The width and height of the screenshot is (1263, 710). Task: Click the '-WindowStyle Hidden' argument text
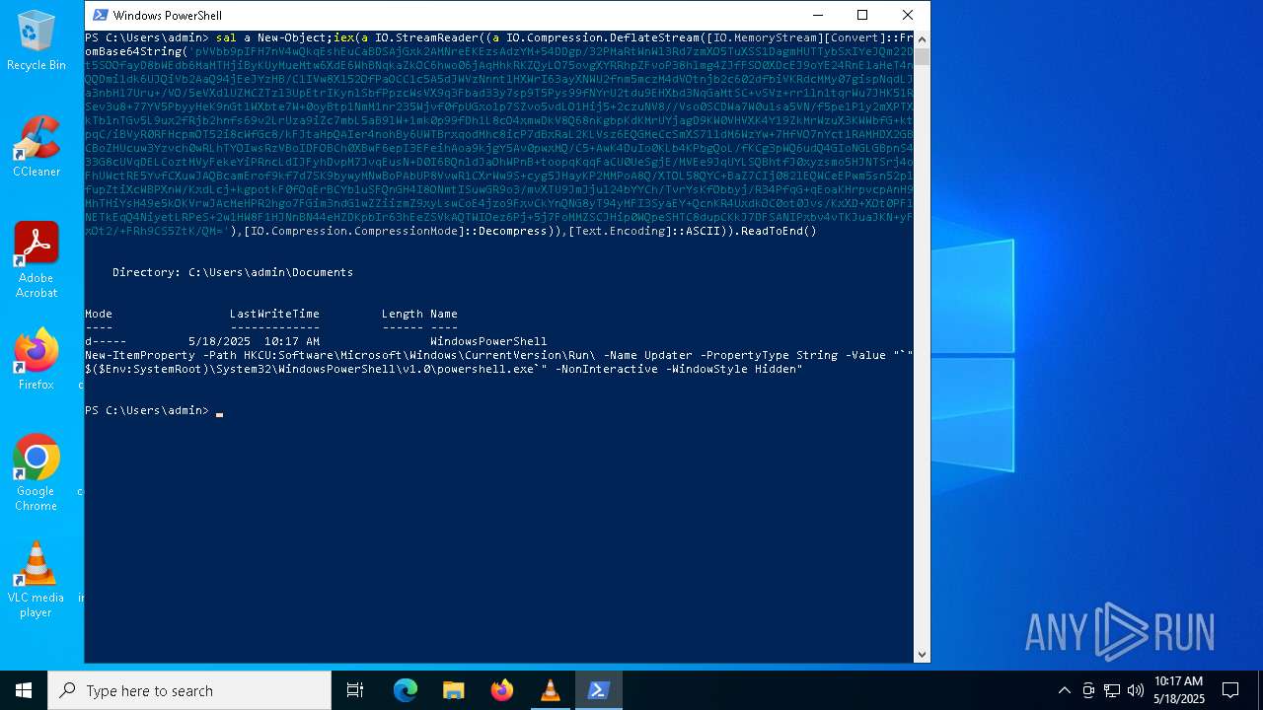(734, 369)
